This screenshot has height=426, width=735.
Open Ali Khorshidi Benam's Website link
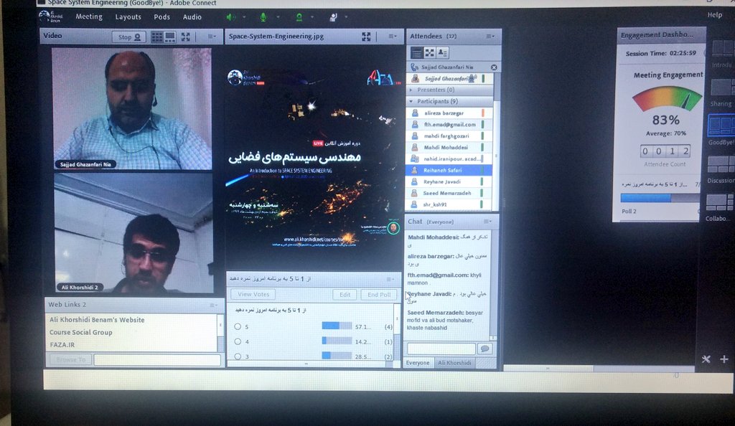[x=97, y=320]
